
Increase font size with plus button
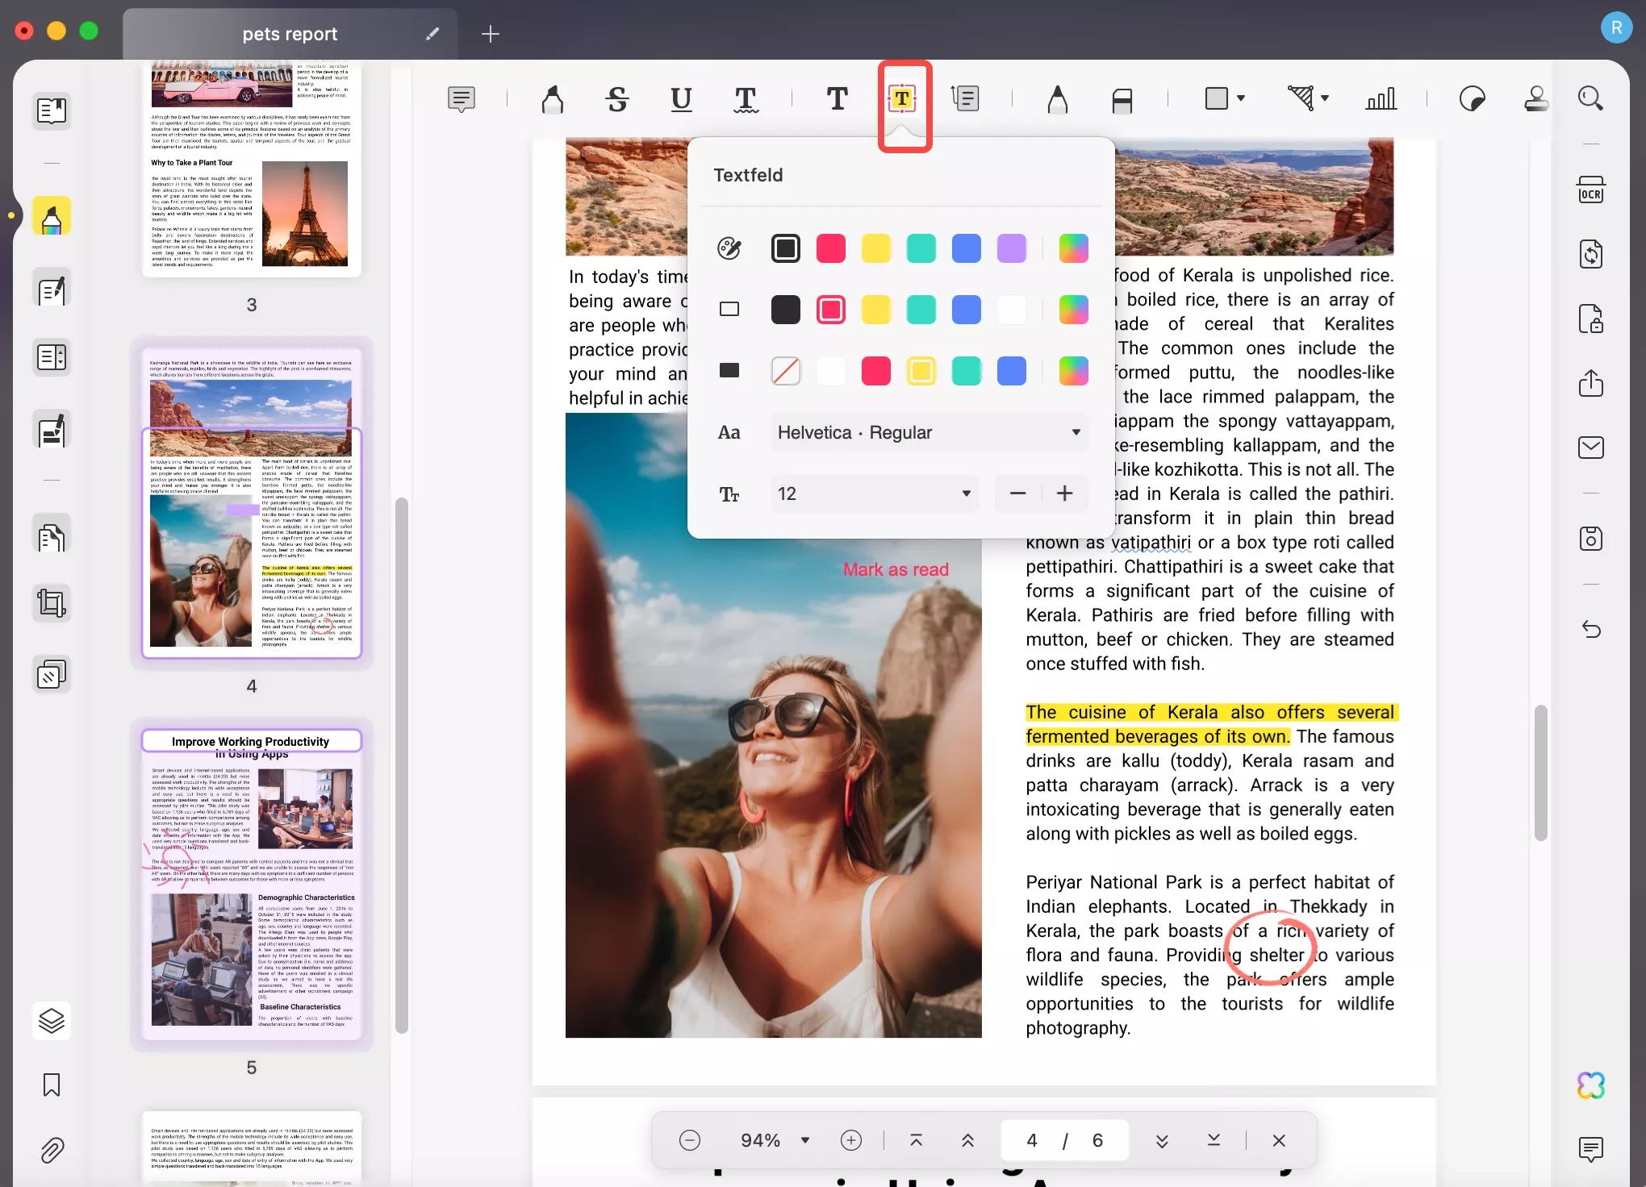pos(1065,494)
